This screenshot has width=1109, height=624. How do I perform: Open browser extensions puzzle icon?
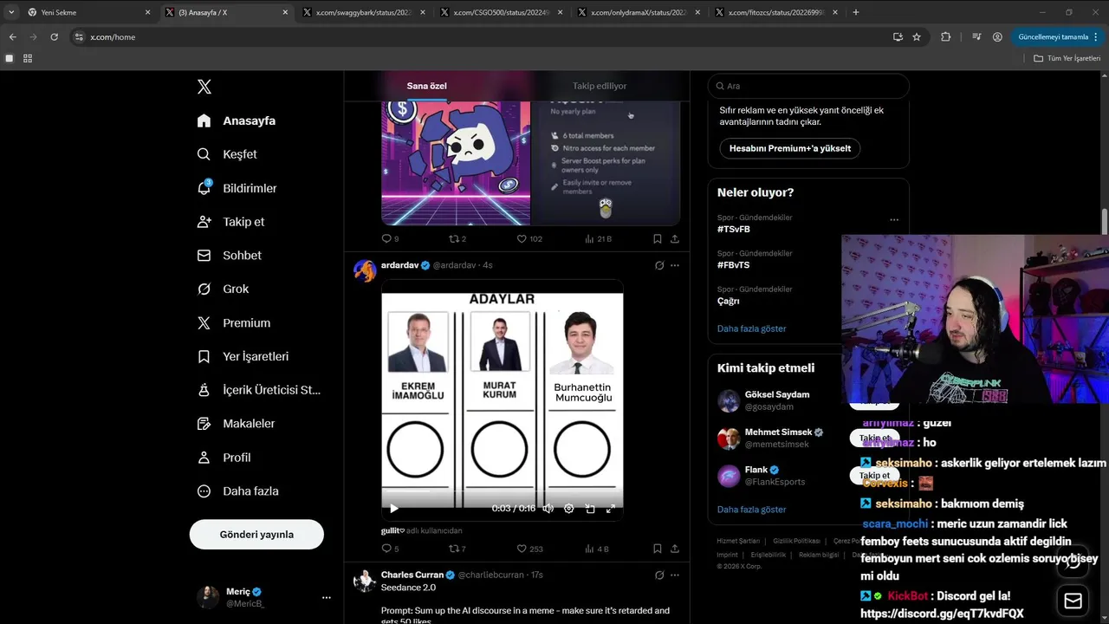coord(945,37)
